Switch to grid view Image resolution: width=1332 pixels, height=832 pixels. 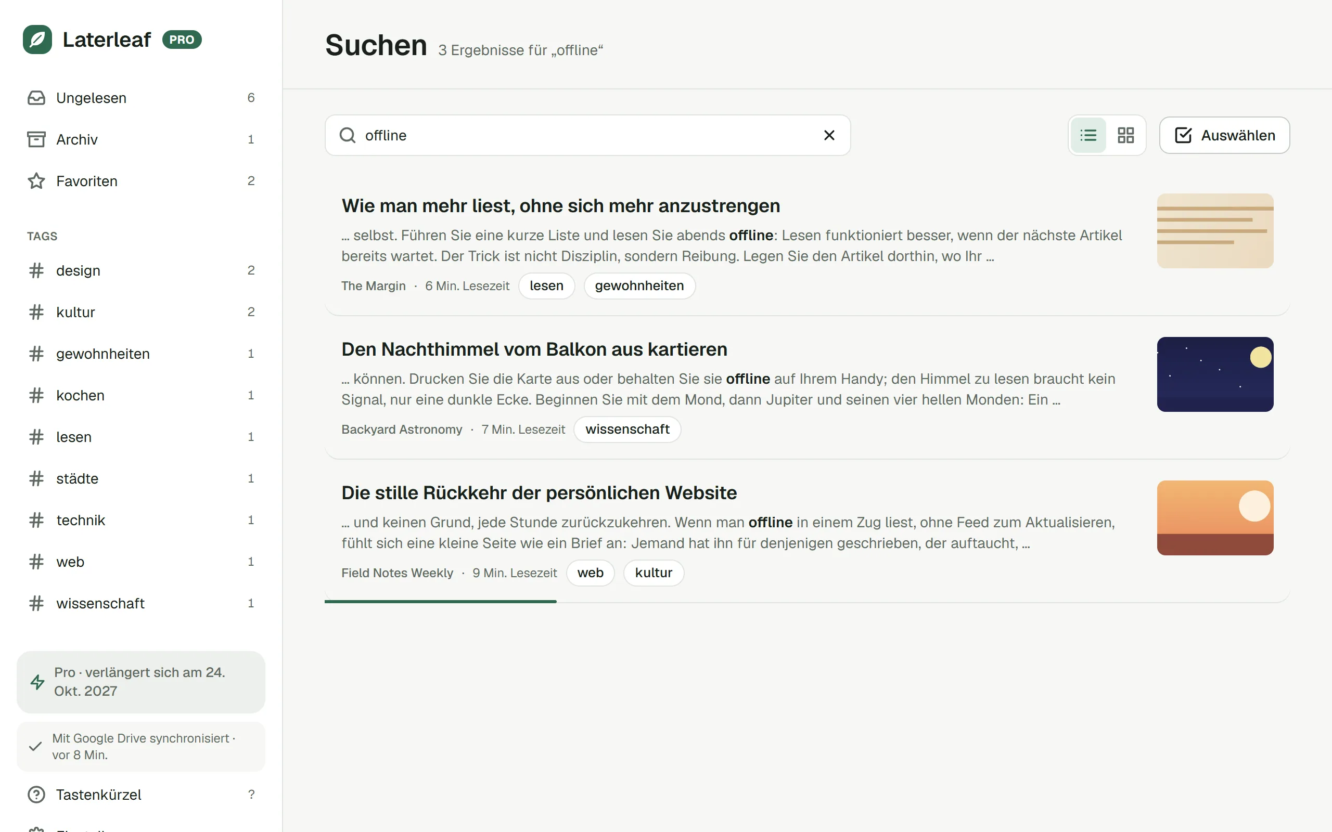pos(1125,135)
